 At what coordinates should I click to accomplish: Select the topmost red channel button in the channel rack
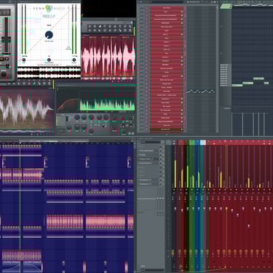167,8
